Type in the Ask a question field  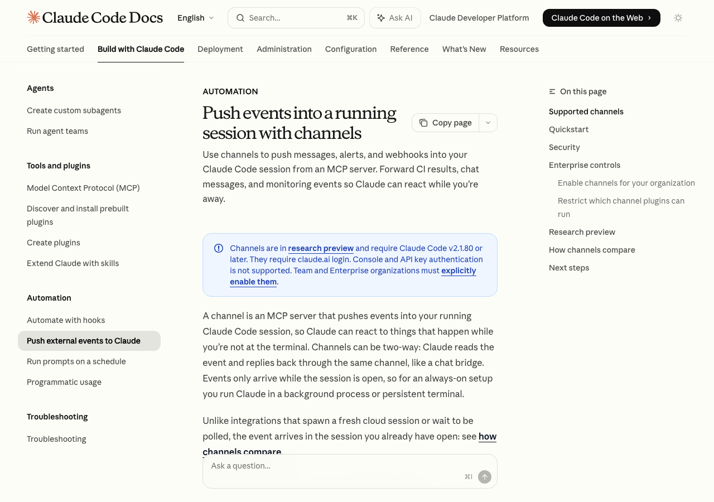(x=335, y=466)
